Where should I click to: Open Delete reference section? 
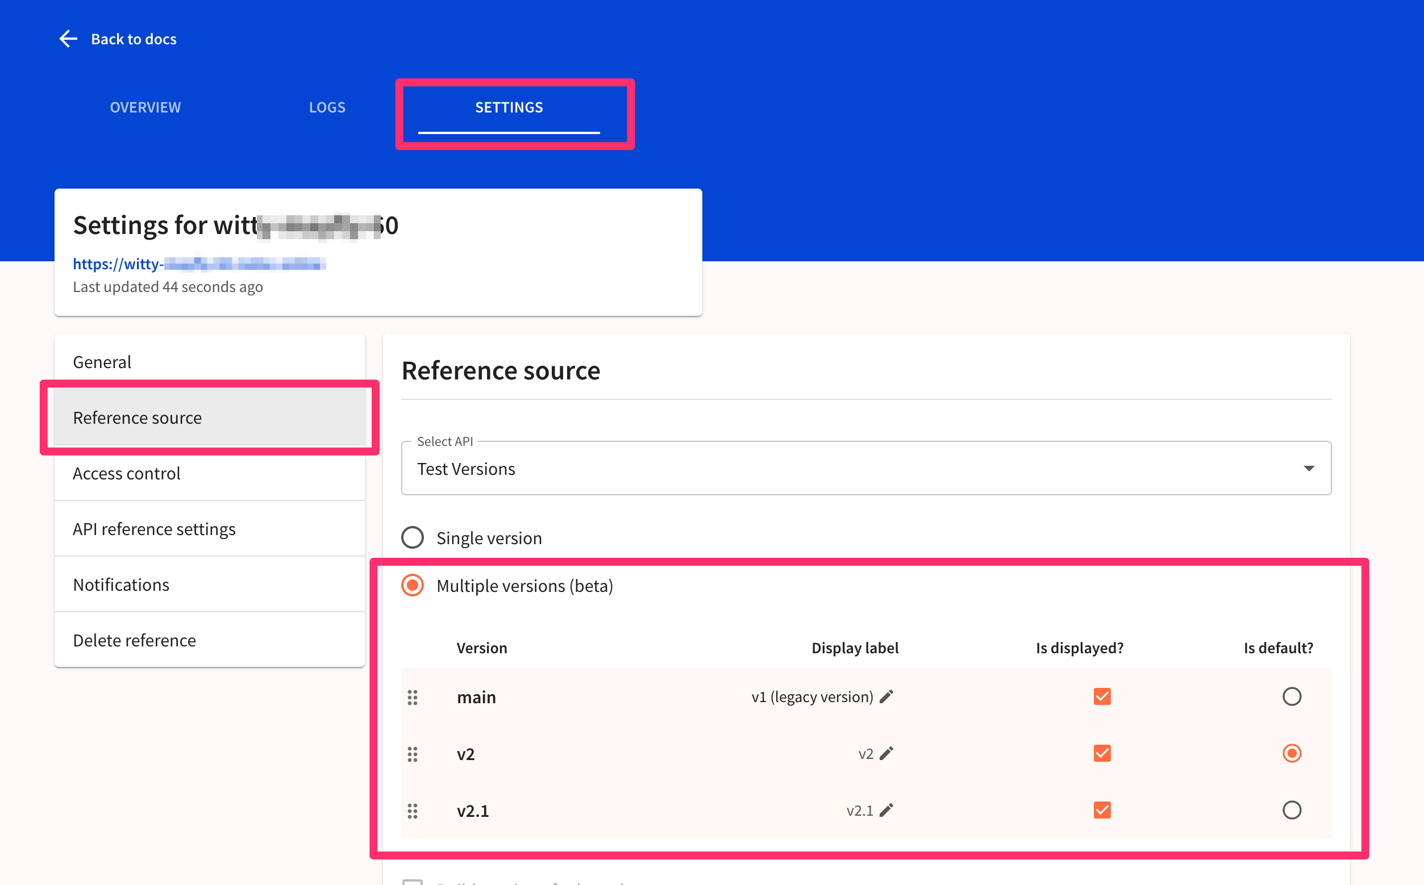tap(210, 640)
